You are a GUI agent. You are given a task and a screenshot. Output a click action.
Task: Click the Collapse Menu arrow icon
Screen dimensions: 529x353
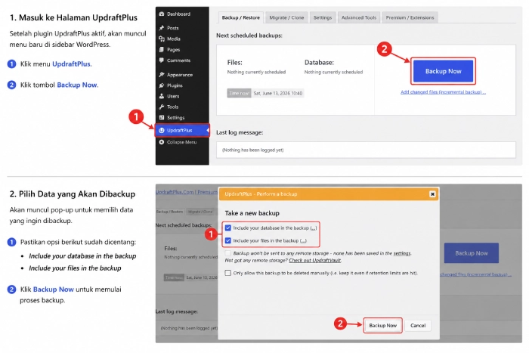(x=162, y=142)
